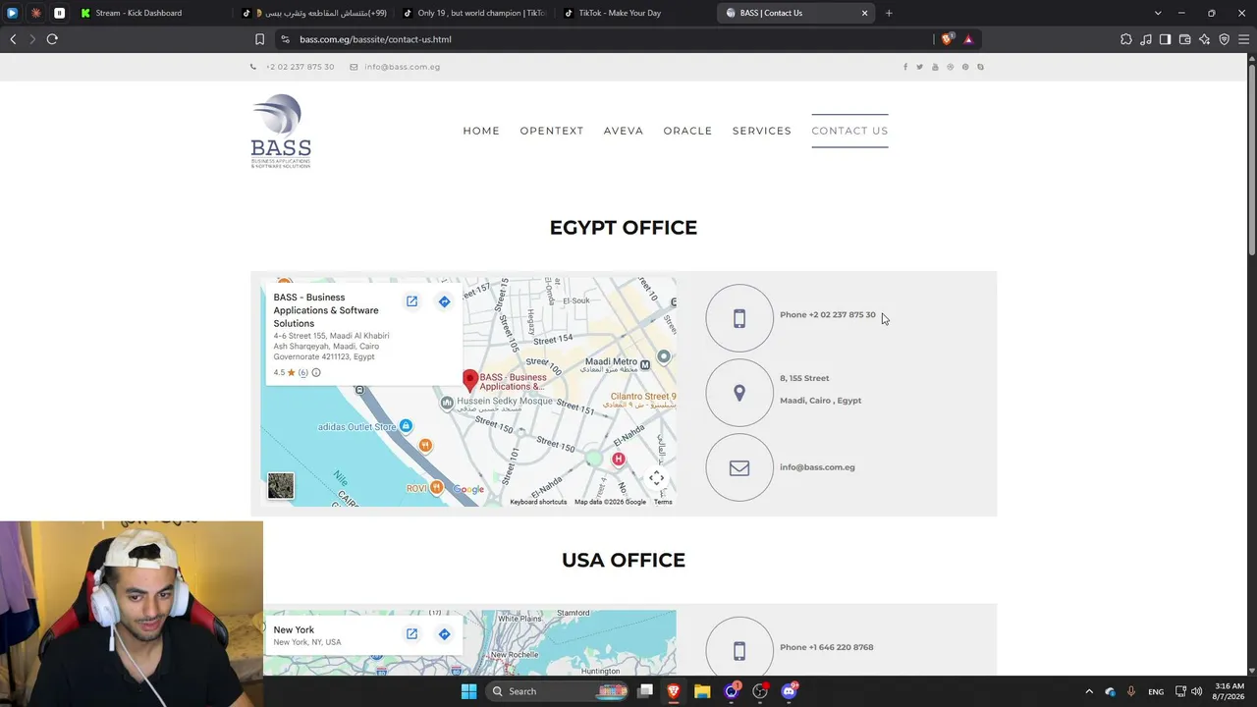Open the HOME navigation item
Image resolution: width=1257 pixels, height=707 pixels.
tap(481, 131)
